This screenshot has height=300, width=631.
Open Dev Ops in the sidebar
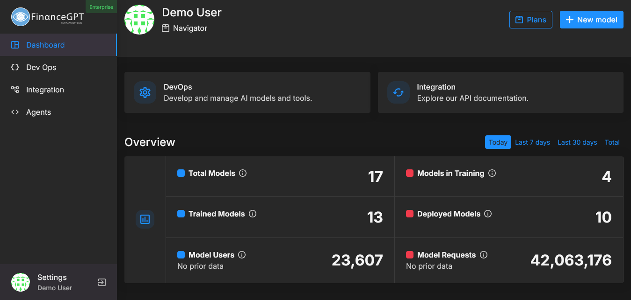tap(41, 67)
